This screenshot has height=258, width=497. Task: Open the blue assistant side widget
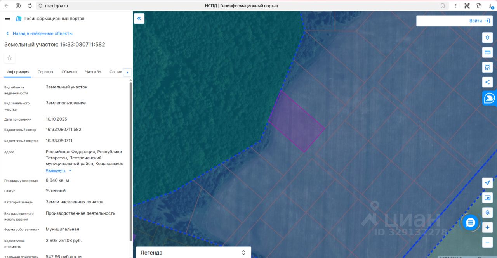click(490, 98)
